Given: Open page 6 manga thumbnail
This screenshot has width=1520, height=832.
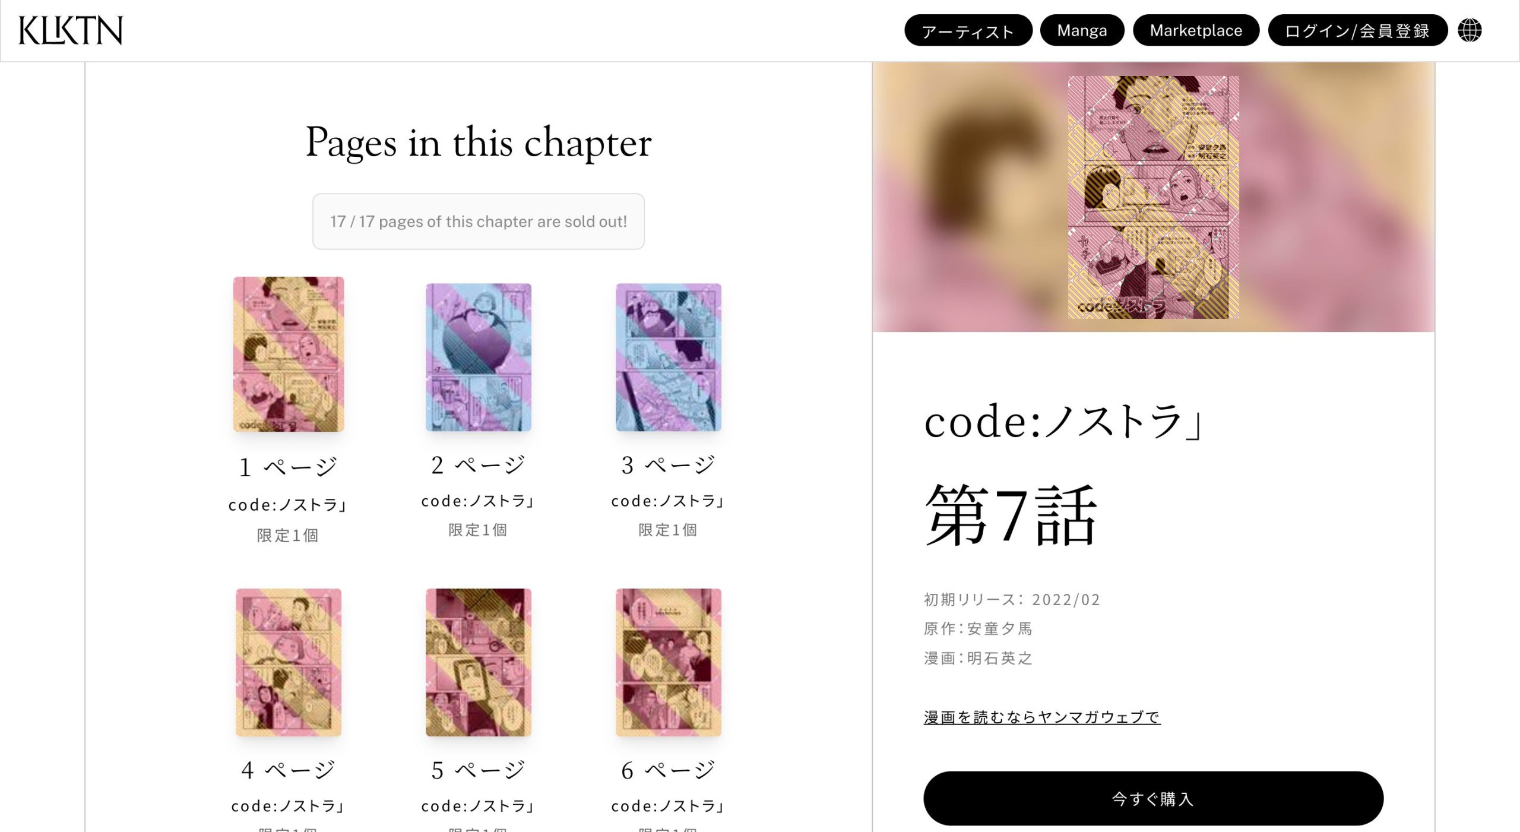Looking at the screenshot, I should tap(669, 662).
